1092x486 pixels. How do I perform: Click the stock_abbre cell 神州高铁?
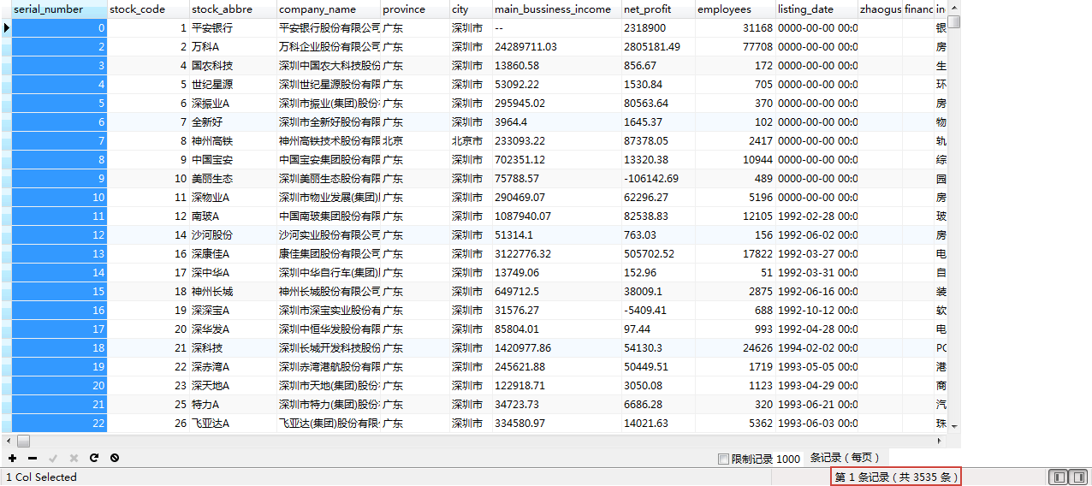[234, 141]
